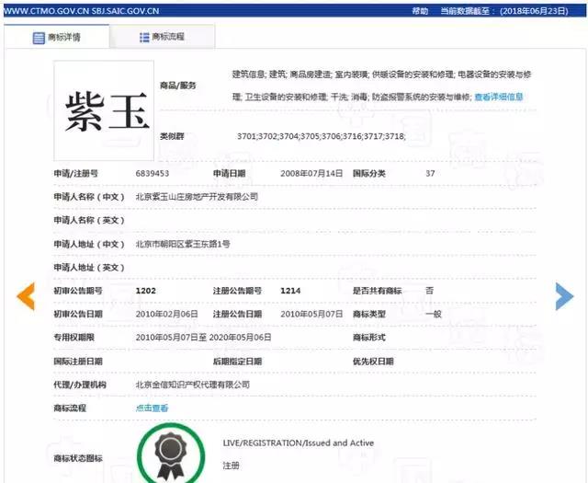Go to next trademark with blue arrow
The width and height of the screenshot is (588, 483).
[564, 296]
